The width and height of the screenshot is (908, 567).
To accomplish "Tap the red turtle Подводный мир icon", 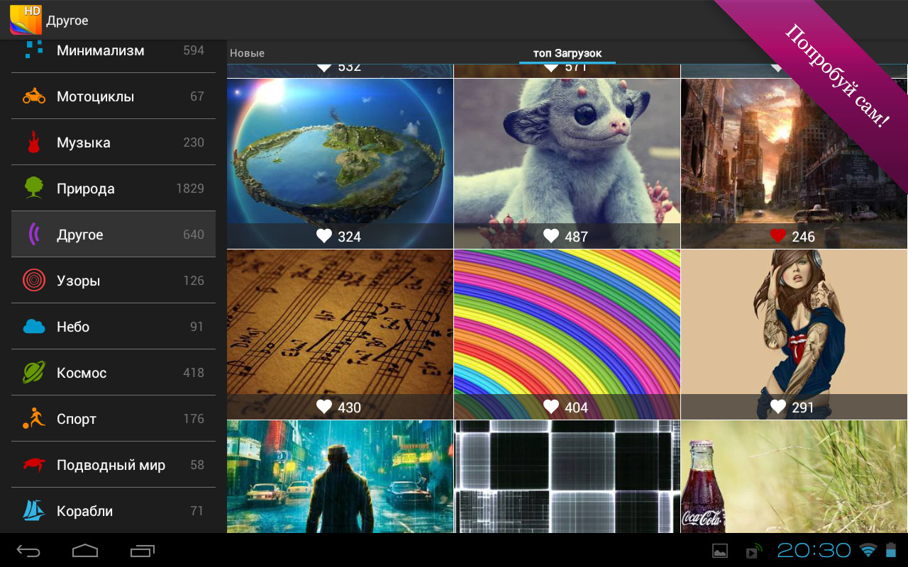I will click(33, 465).
